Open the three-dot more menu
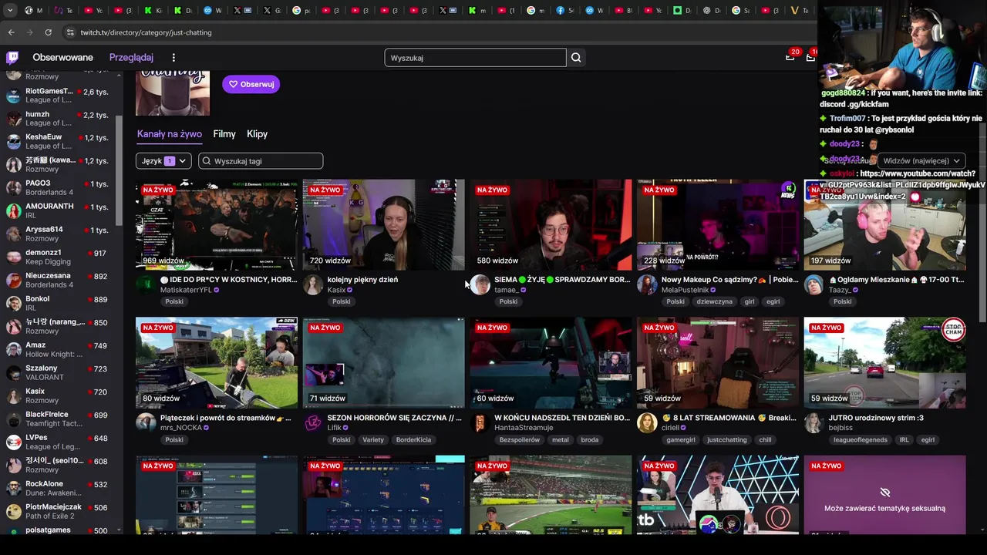The image size is (987, 555). click(x=173, y=58)
